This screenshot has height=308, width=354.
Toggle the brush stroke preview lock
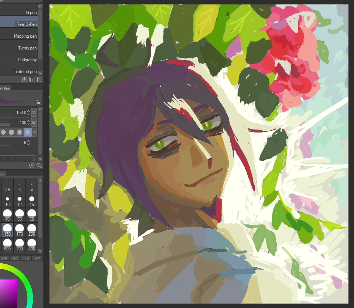(37, 102)
